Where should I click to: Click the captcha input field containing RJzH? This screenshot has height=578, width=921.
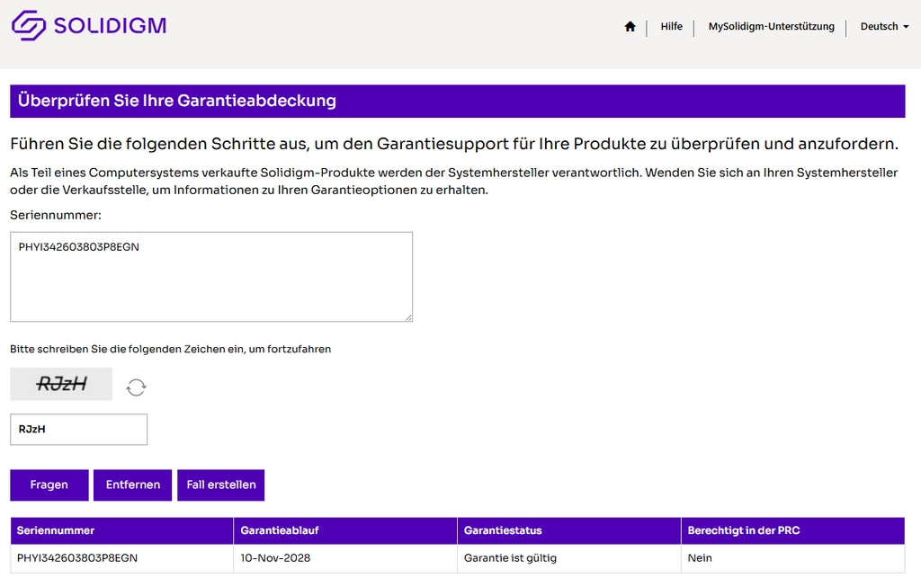point(79,430)
